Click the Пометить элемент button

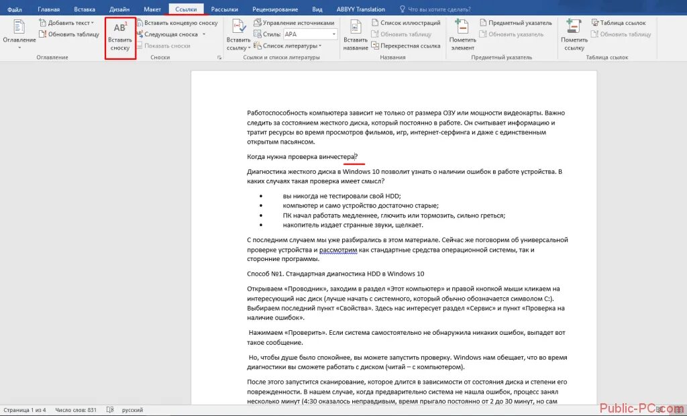[462, 35]
